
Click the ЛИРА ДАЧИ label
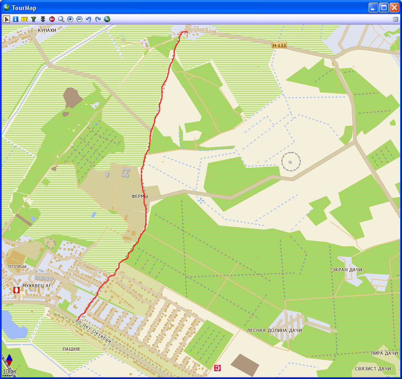[384, 353]
